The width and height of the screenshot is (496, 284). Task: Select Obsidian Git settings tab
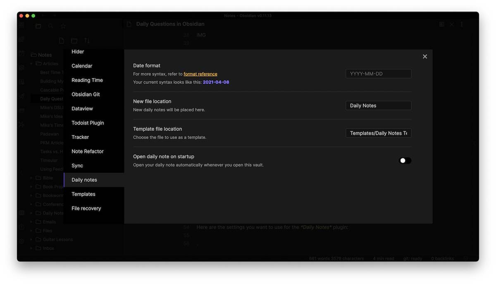pos(94,94)
